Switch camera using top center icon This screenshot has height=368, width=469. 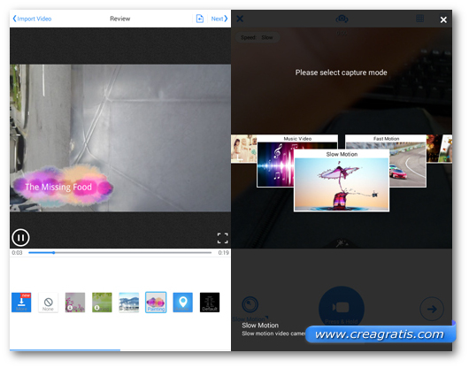pos(342,19)
